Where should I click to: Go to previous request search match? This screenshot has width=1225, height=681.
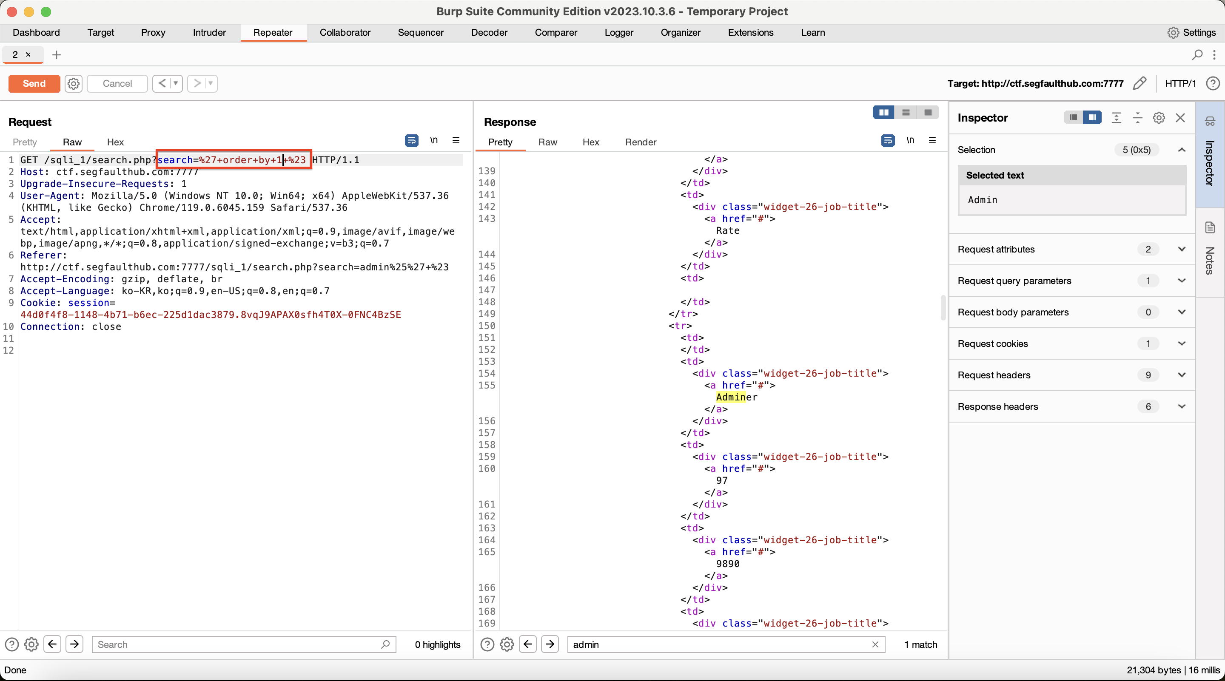click(52, 644)
